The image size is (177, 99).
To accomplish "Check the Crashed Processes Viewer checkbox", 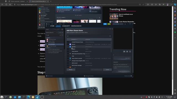I will [x=68, y=42].
